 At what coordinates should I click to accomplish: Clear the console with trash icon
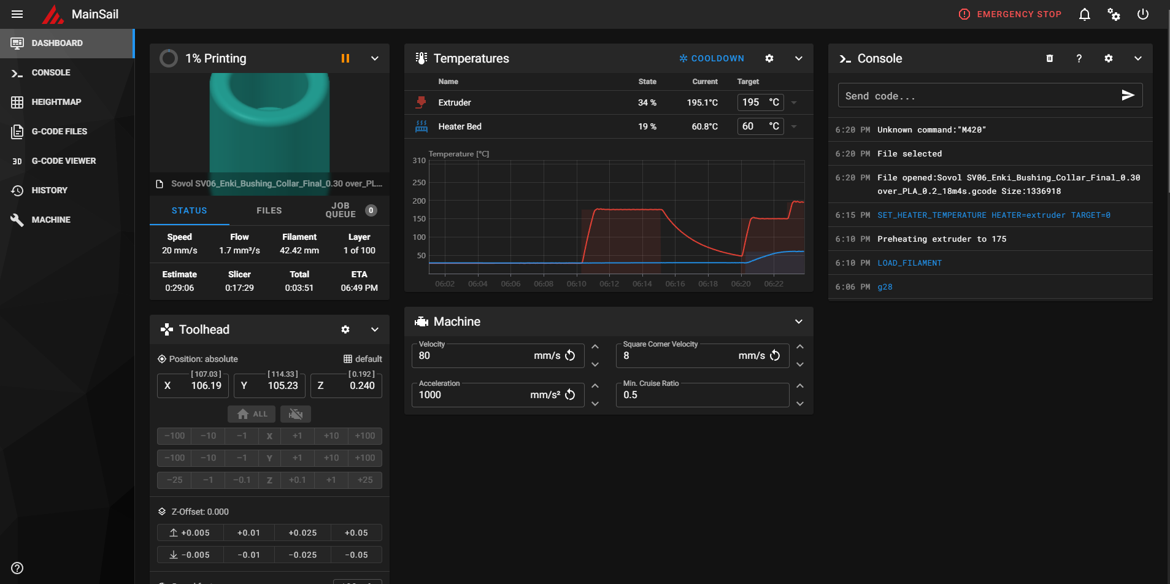[x=1050, y=58]
